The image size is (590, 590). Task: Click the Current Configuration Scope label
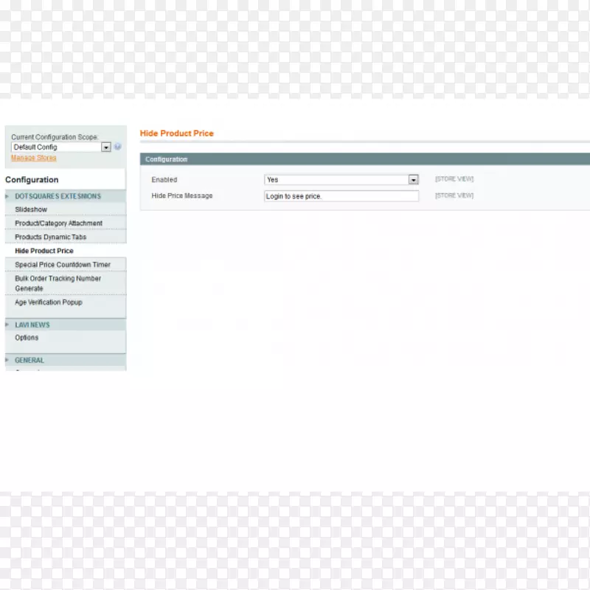54,137
